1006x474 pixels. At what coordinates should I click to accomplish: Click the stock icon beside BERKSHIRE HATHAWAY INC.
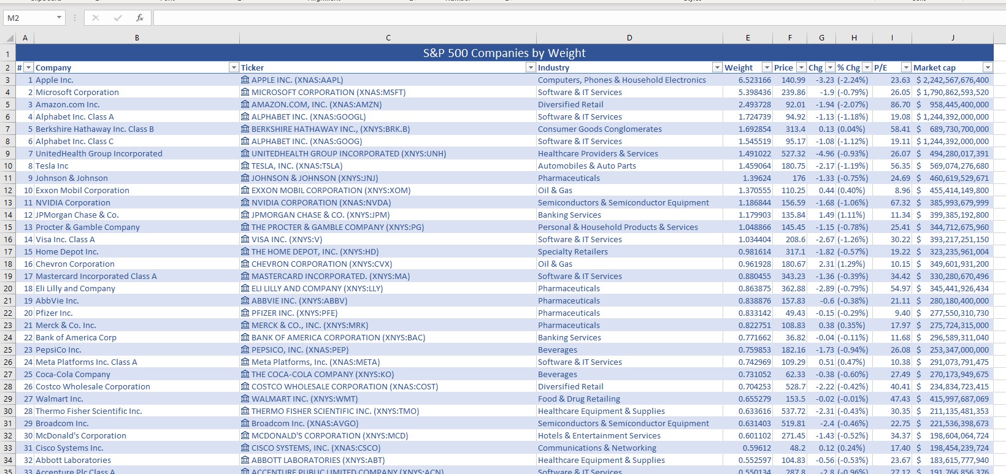coord(245,129)
